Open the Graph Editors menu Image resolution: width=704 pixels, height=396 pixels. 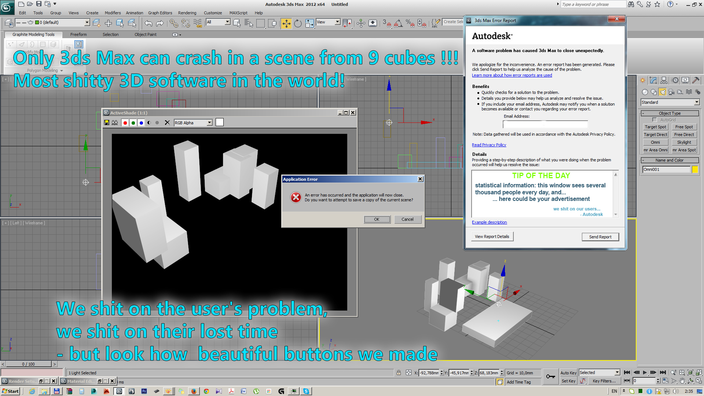coord(160,13)
